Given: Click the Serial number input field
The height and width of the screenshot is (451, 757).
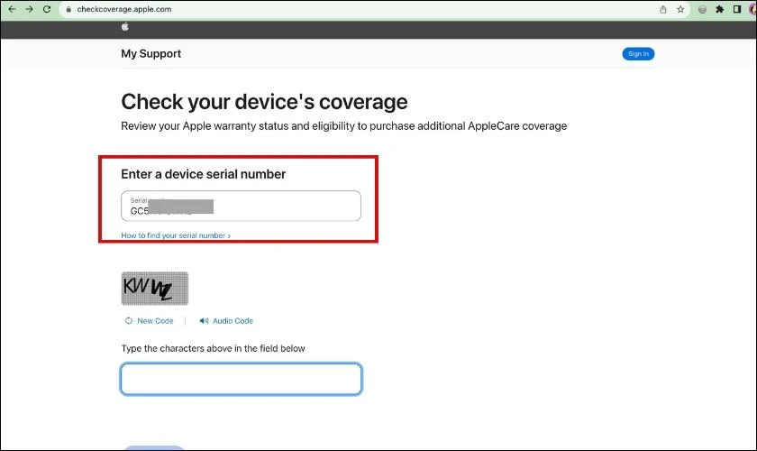Looking at the screenshot, I should point(241,206).
